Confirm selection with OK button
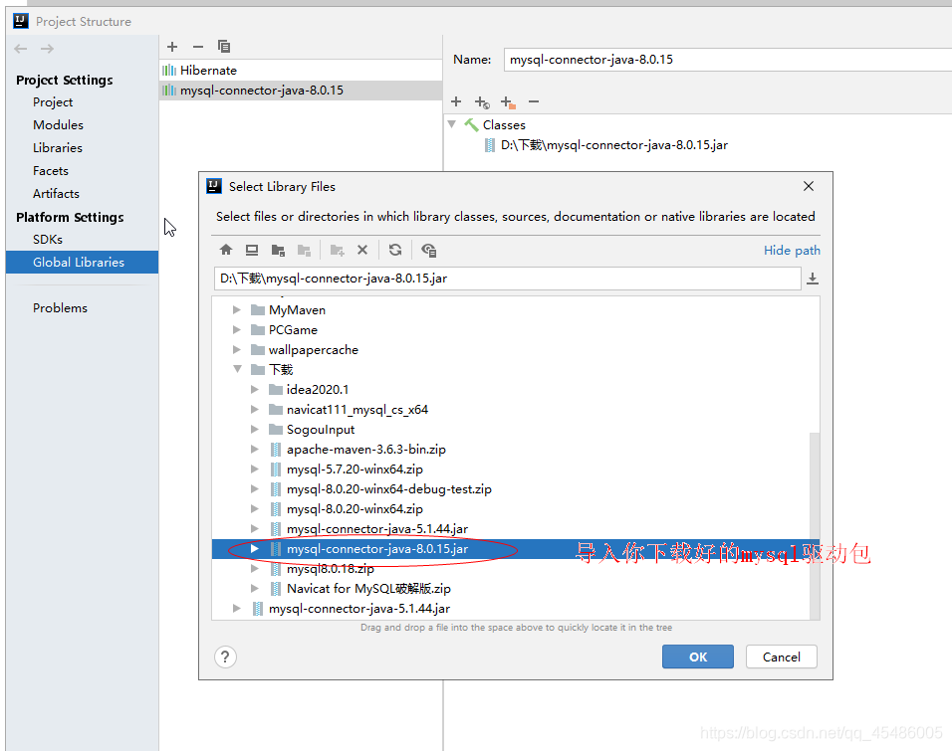952x751 pixels. [698, 657]
